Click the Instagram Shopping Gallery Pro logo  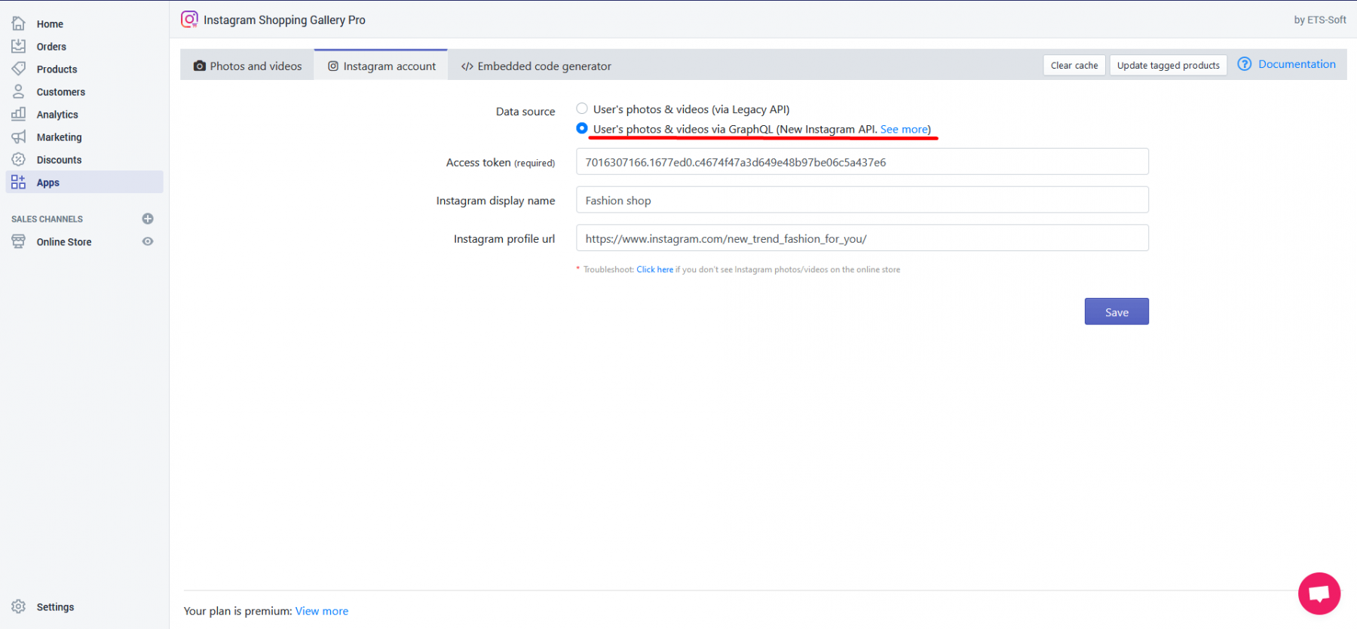point(189,20)
